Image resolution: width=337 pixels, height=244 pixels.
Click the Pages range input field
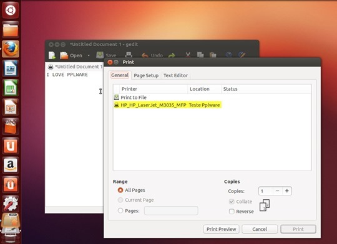click(171, 211)
